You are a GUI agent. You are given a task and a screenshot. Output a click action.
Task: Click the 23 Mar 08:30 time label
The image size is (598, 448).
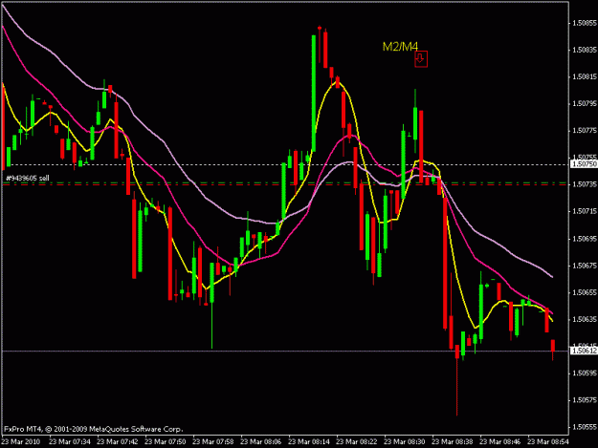click(x=405, y=441)
